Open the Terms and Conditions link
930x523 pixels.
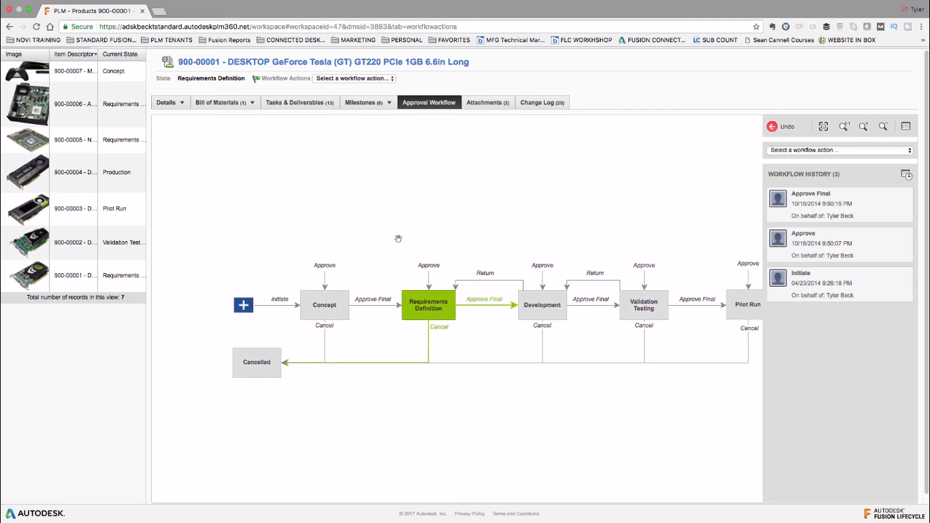(515, 513)
